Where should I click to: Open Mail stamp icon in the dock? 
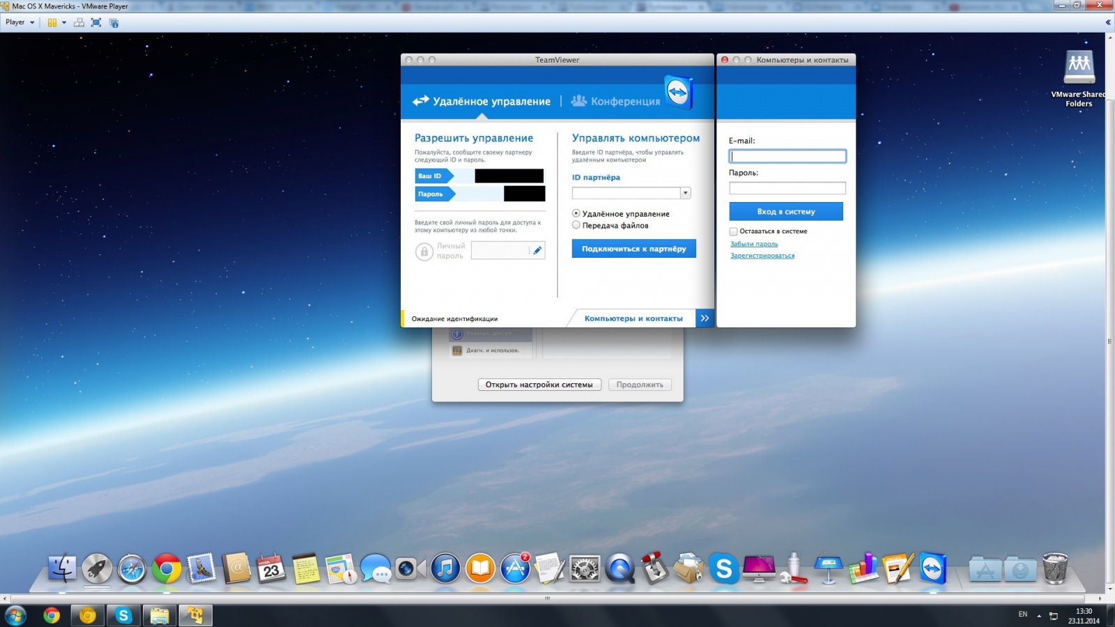coord(201,568)
